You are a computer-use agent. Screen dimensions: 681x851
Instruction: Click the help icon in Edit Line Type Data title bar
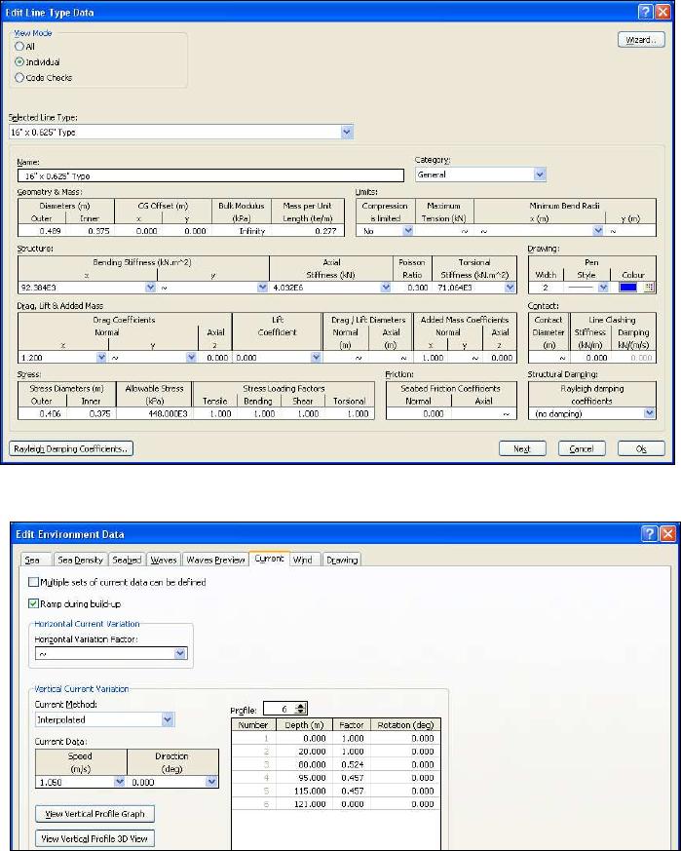click(647, 10)
